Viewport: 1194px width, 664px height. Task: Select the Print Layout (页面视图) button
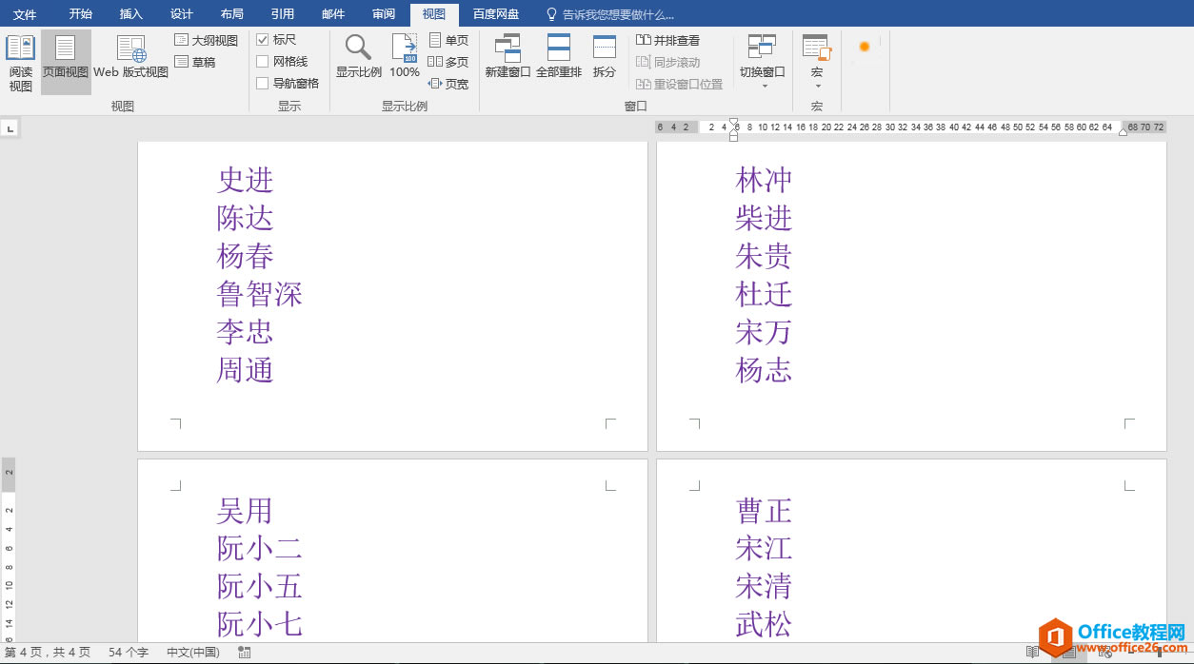[66, 63]
